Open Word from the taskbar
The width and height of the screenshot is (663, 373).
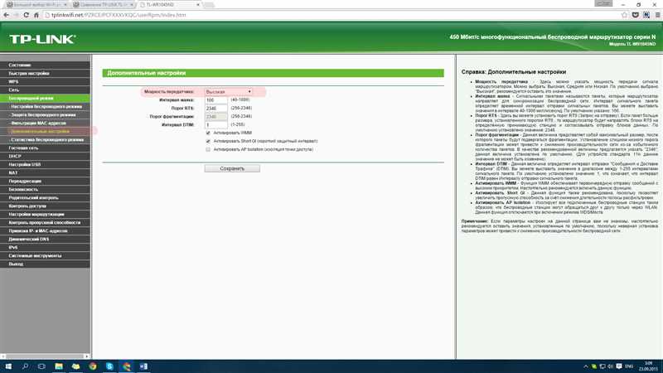tap(143, 366)
